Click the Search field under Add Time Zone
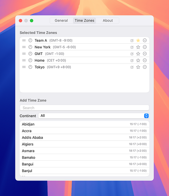Image resolution: width=169 pixels, height=196 pixels. coord(84,108)
